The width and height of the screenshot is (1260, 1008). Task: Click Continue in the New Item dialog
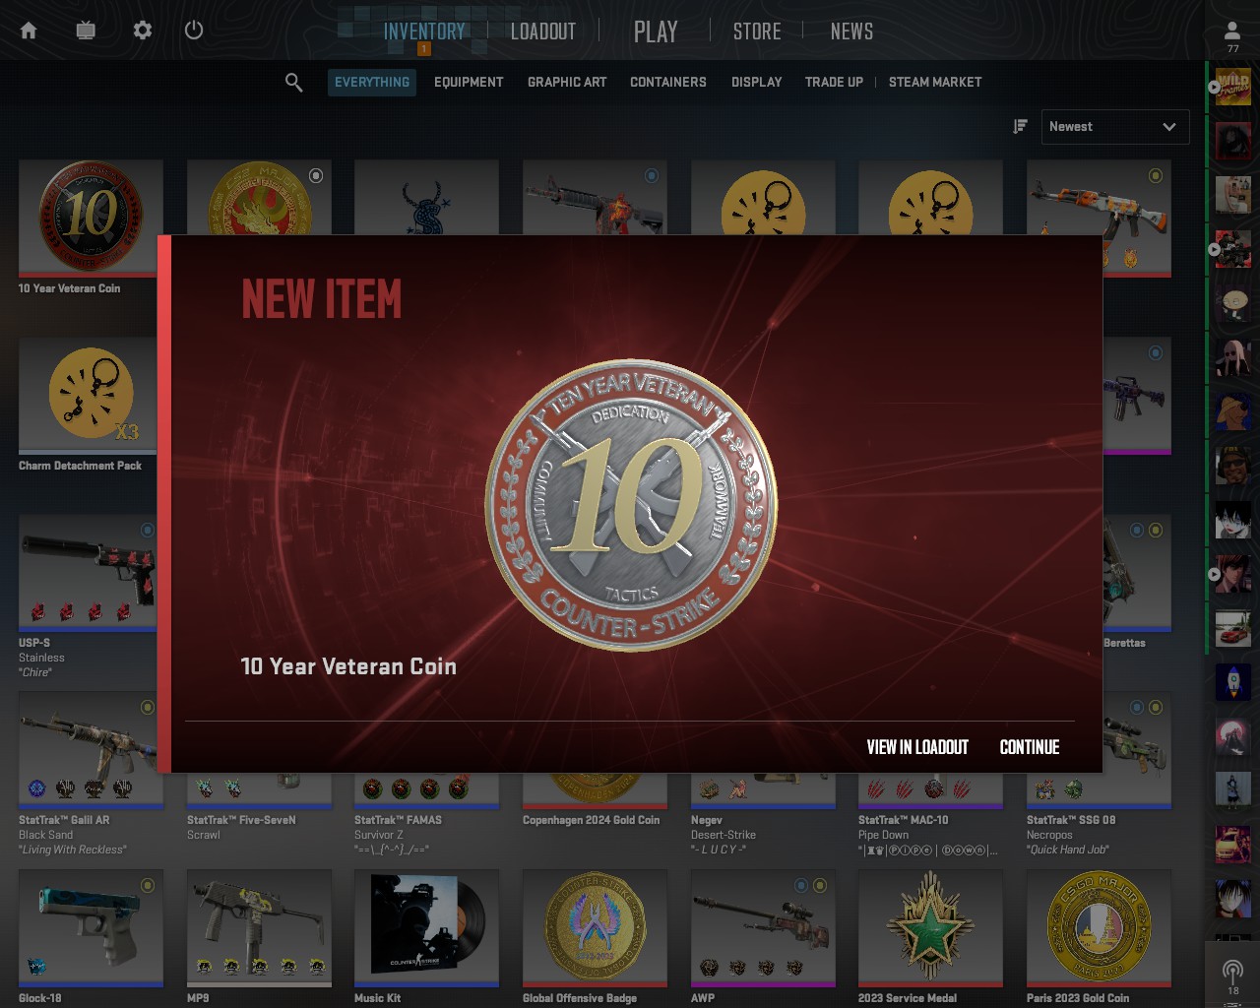(1030, 747)
